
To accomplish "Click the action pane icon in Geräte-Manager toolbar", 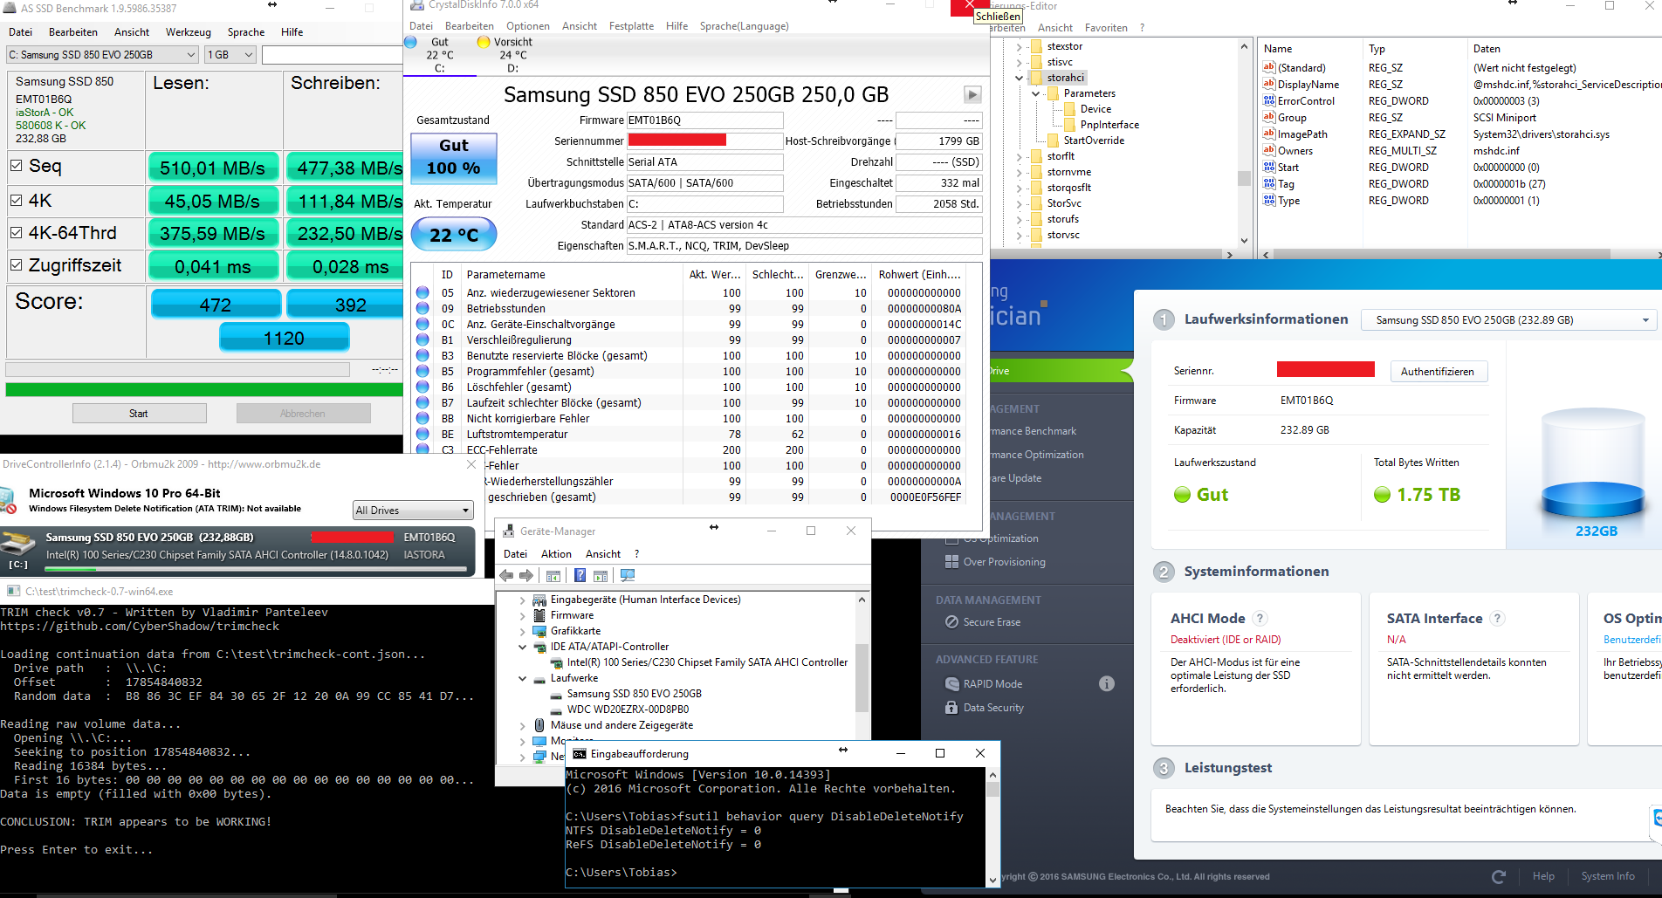I will [601, 576].
